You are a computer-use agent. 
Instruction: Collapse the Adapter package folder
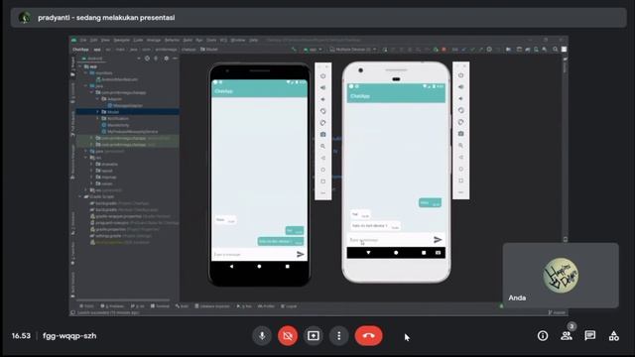tap(97, 99)
